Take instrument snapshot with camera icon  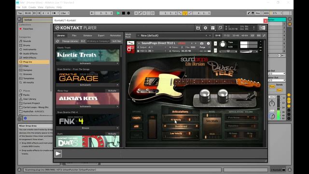(x=202, y=43)
